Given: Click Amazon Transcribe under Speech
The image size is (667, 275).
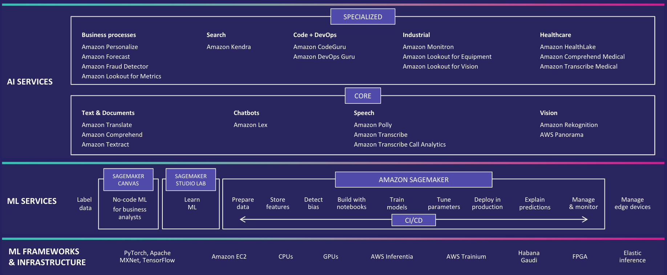Looking at the screenshot, I should tap(381, 135).
